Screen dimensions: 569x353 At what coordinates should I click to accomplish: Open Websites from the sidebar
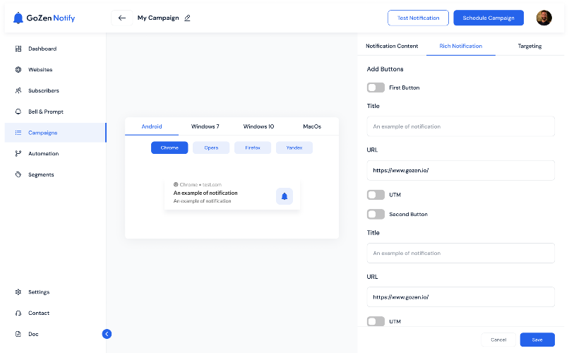coord(55,70)
